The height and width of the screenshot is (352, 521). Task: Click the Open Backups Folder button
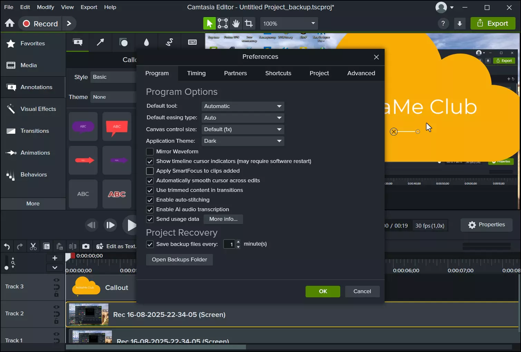point(179,260)
